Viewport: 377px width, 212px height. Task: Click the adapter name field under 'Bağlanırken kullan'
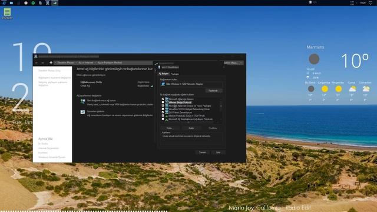tap(191, 84)
